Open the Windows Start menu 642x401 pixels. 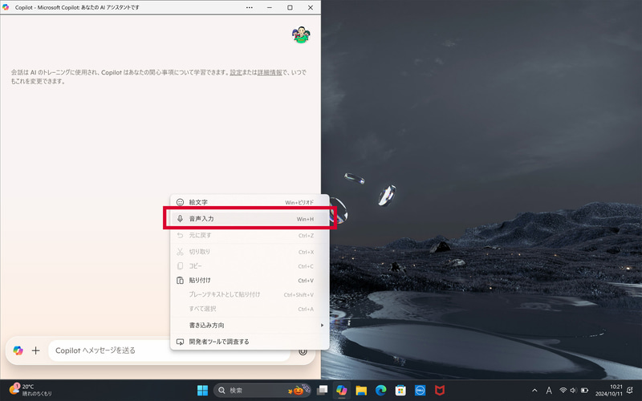tap(203, 391)
